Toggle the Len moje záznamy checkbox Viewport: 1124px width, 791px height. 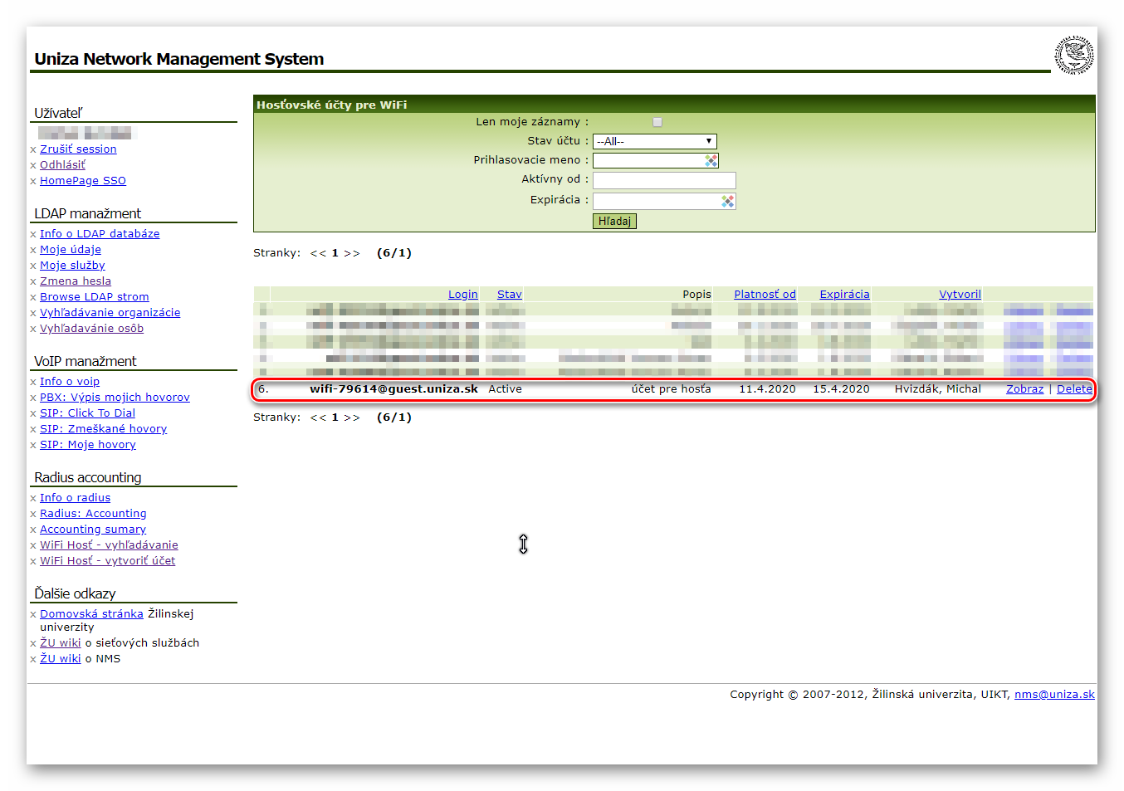[x=657, y=122]
